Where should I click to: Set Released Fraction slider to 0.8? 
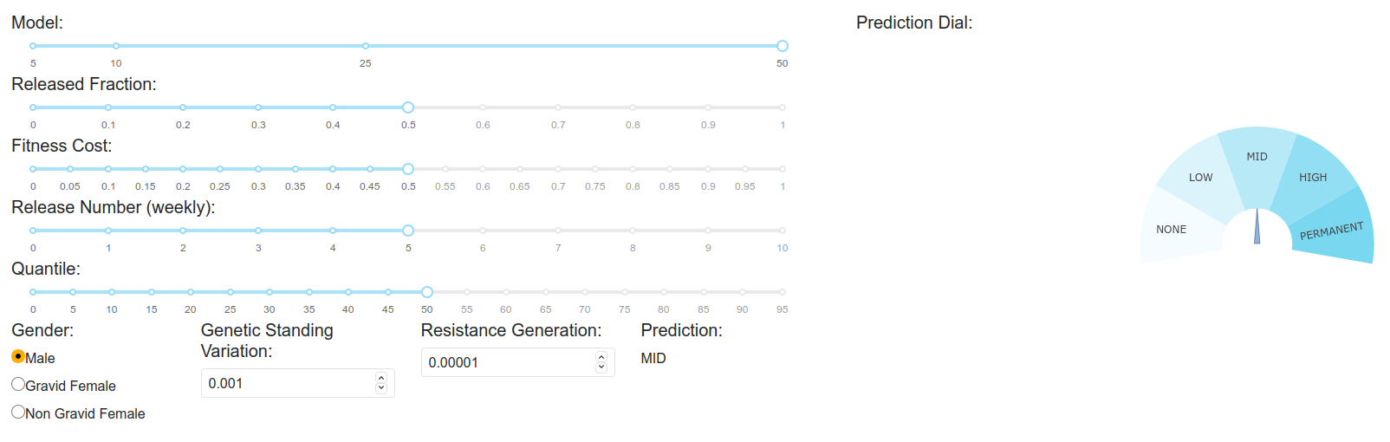[x=633, y=107]
